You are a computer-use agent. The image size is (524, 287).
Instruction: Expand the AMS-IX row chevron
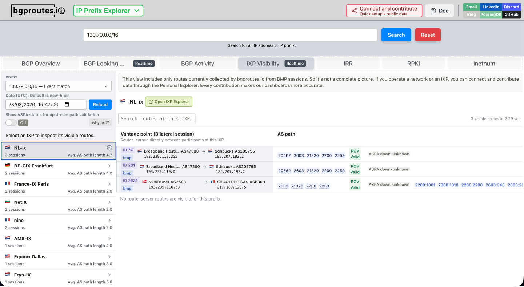click(x=109, y=239)
